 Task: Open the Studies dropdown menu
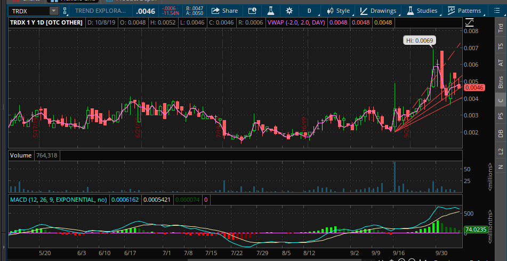point(422,11)
